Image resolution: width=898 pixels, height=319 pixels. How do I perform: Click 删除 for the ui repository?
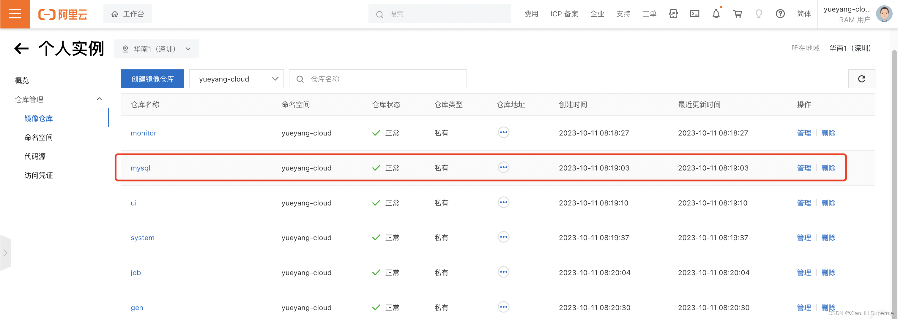tap(828, 203)
